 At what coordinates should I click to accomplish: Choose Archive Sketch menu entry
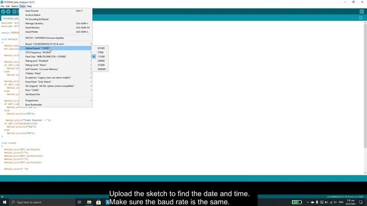56,15
